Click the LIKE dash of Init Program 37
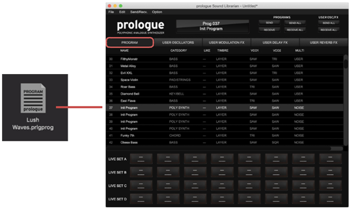 pos(204,108)
